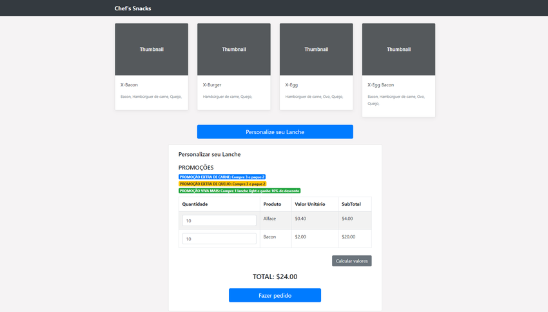Select the X-Bacon card title
Viewport: 548px width, 312px height.
tap(129, 85)
